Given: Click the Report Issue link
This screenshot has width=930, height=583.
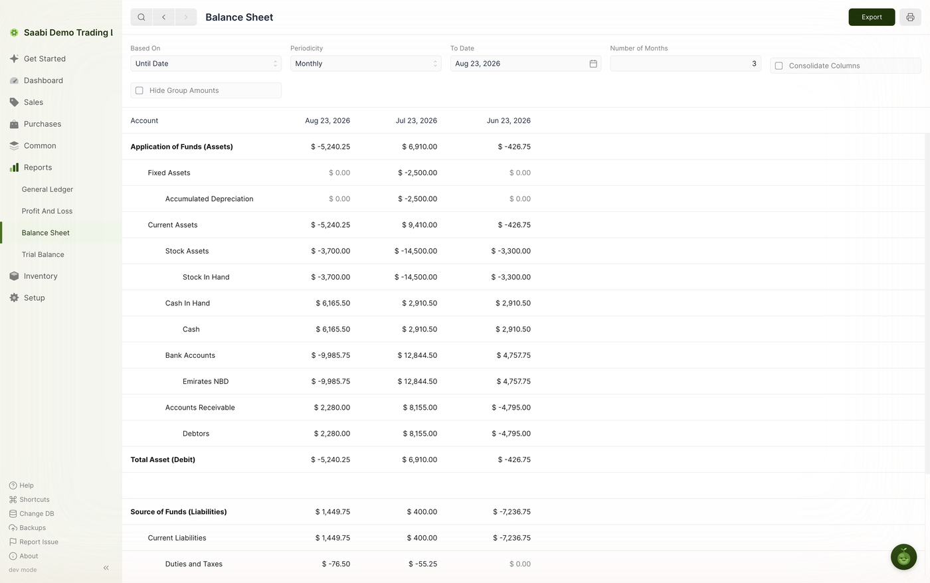Looking at the screenshot, I should [x=33, y=542].
